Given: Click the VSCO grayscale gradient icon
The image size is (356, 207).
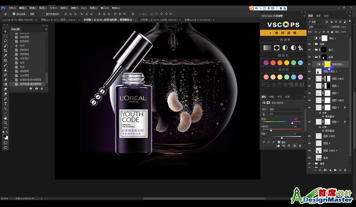Looking at the screenshot, I should pyautogui.click(x=267, y=48).
